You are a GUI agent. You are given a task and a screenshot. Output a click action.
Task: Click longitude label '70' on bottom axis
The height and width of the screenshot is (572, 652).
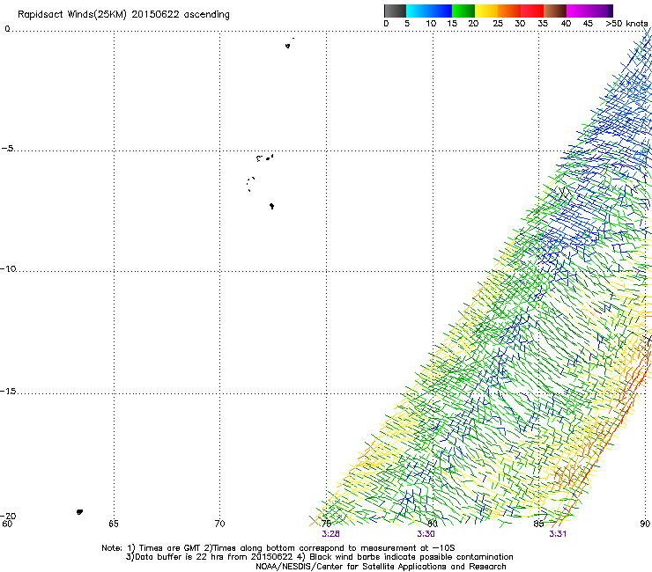click(x=219, y=524)
